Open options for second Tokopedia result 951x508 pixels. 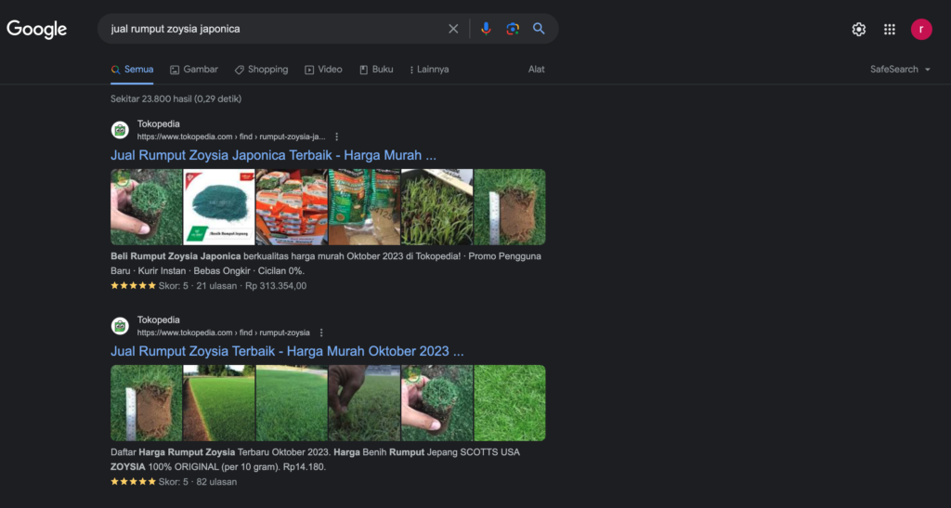(321, 332)
